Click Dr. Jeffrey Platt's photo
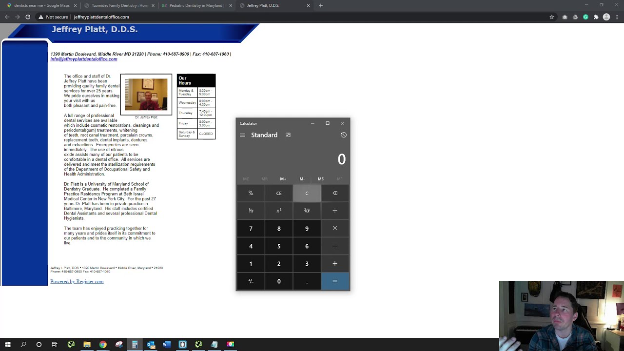624x351 pixels. pos(146,95)
